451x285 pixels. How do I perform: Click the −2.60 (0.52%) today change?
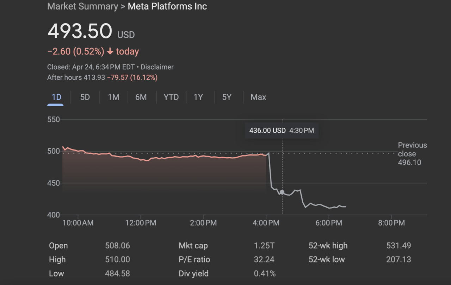click(x=93, y=51)
